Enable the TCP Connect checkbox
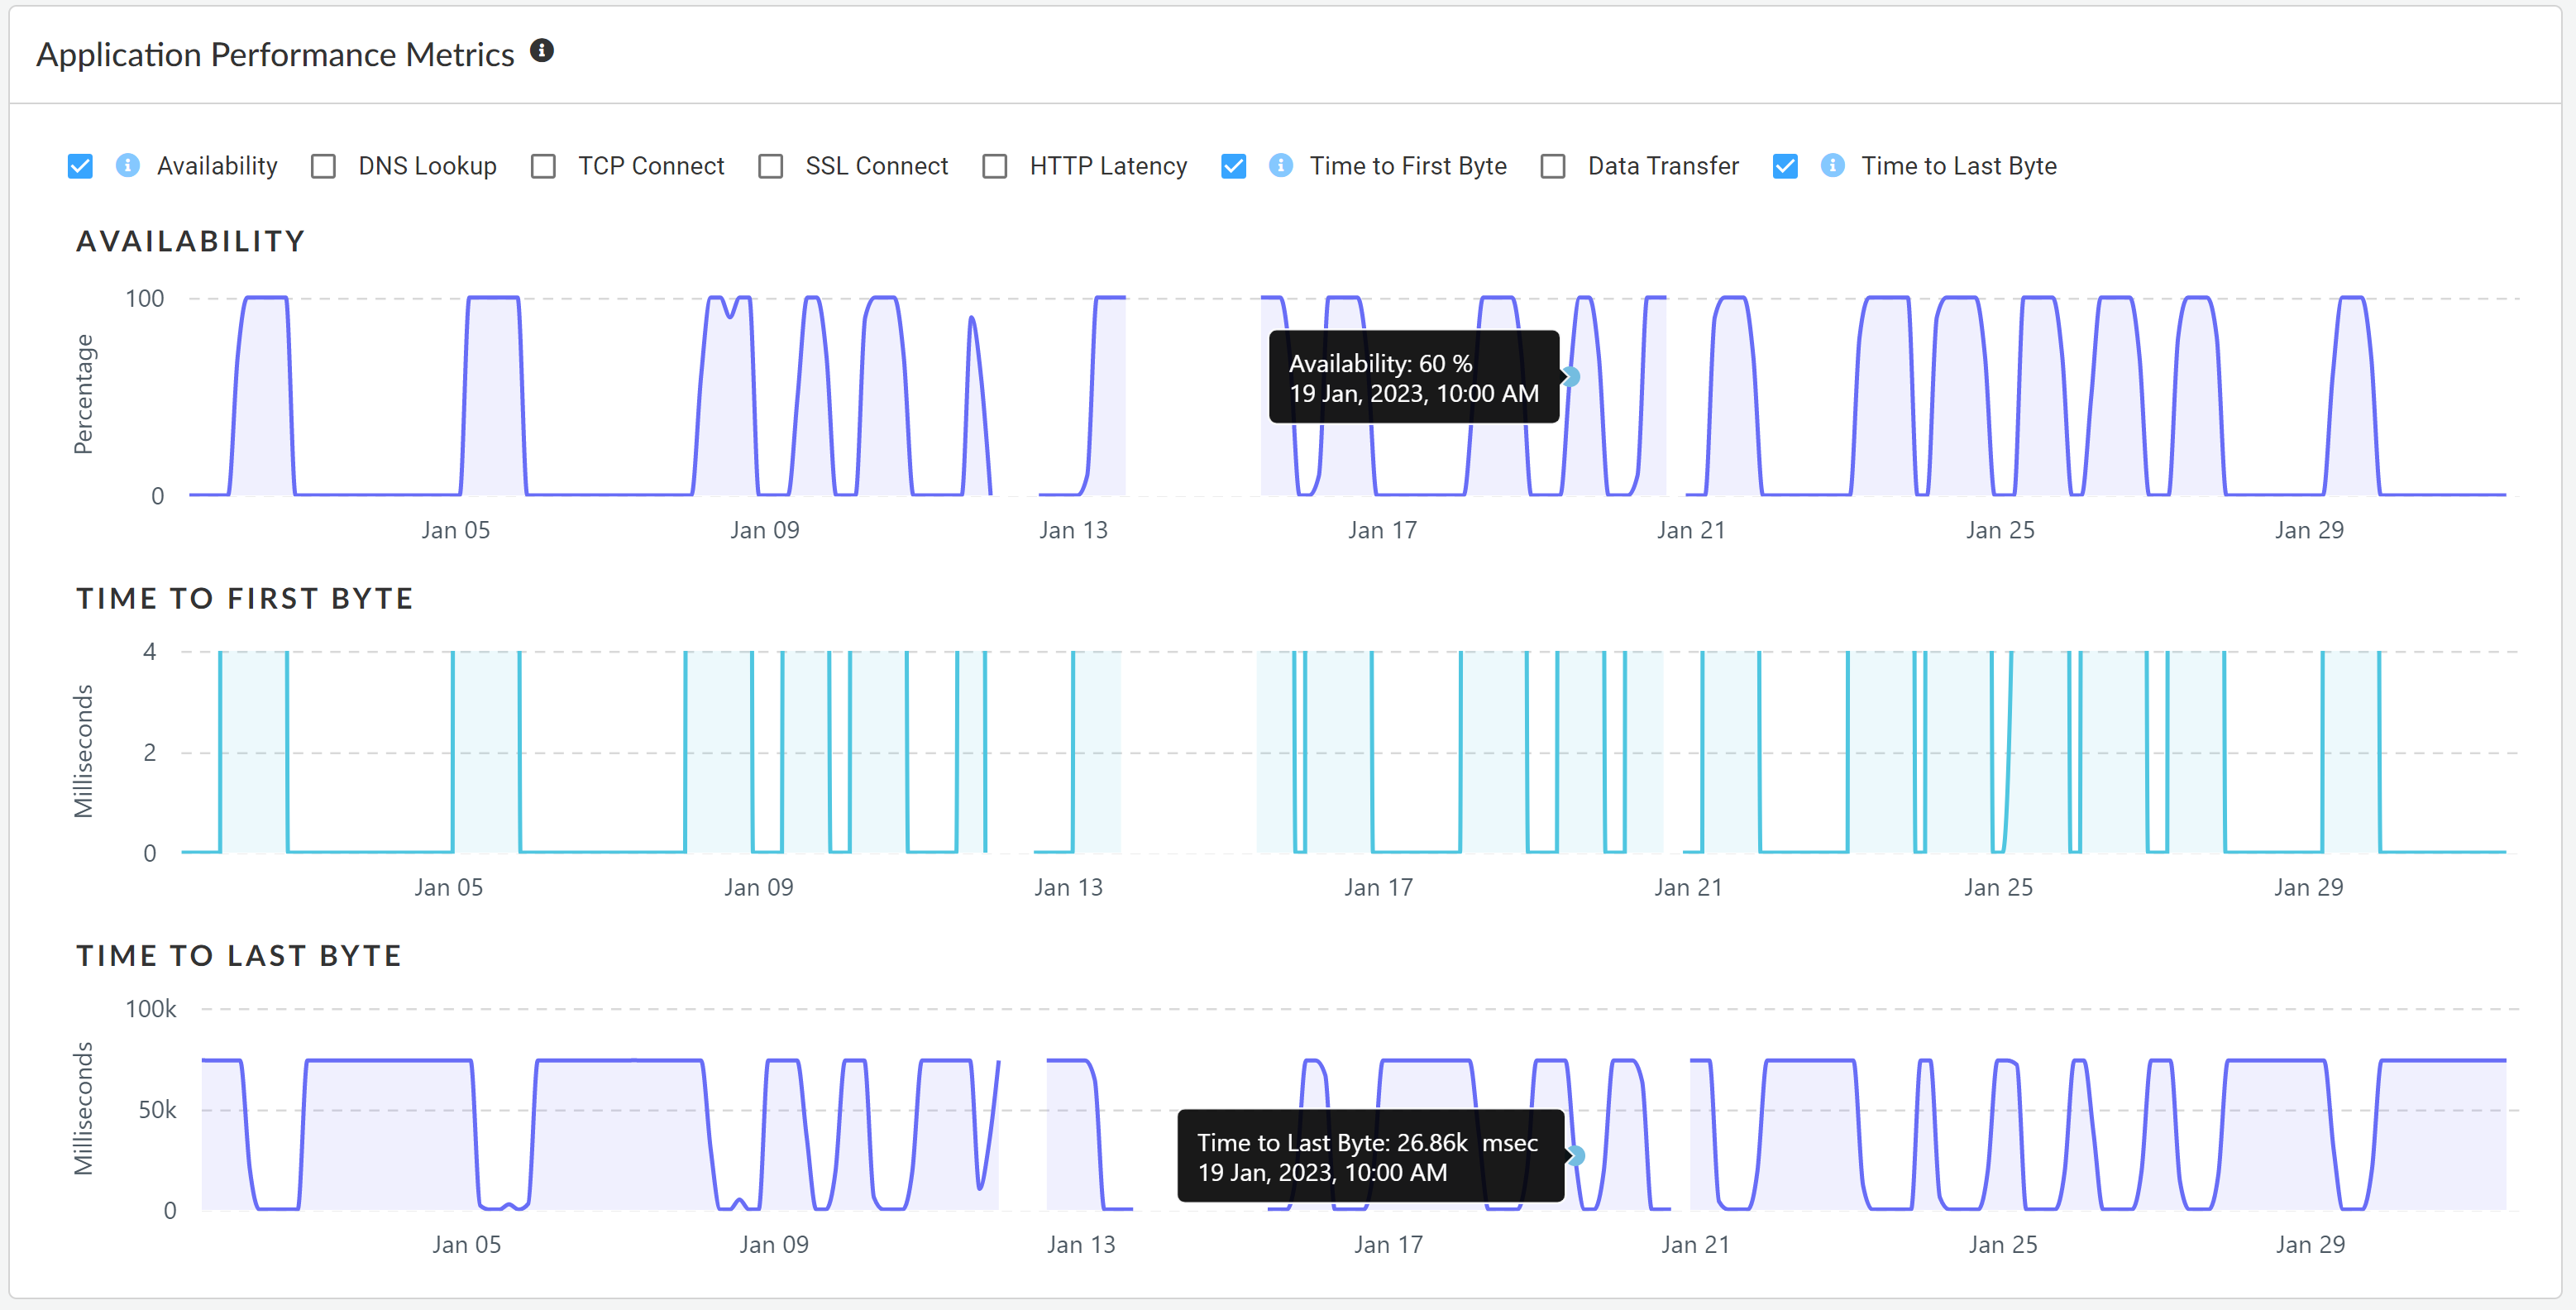2576x1310 pixels. tap(543, 166)
